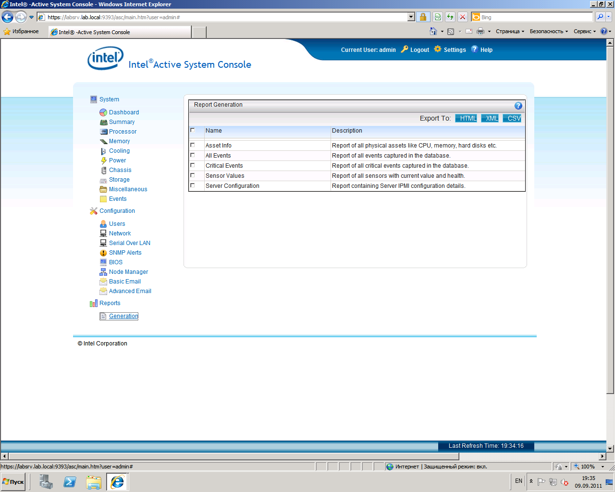Open the address bar URL dropdown
This screenshot has width=615, height=492.
tap(411, 17)
